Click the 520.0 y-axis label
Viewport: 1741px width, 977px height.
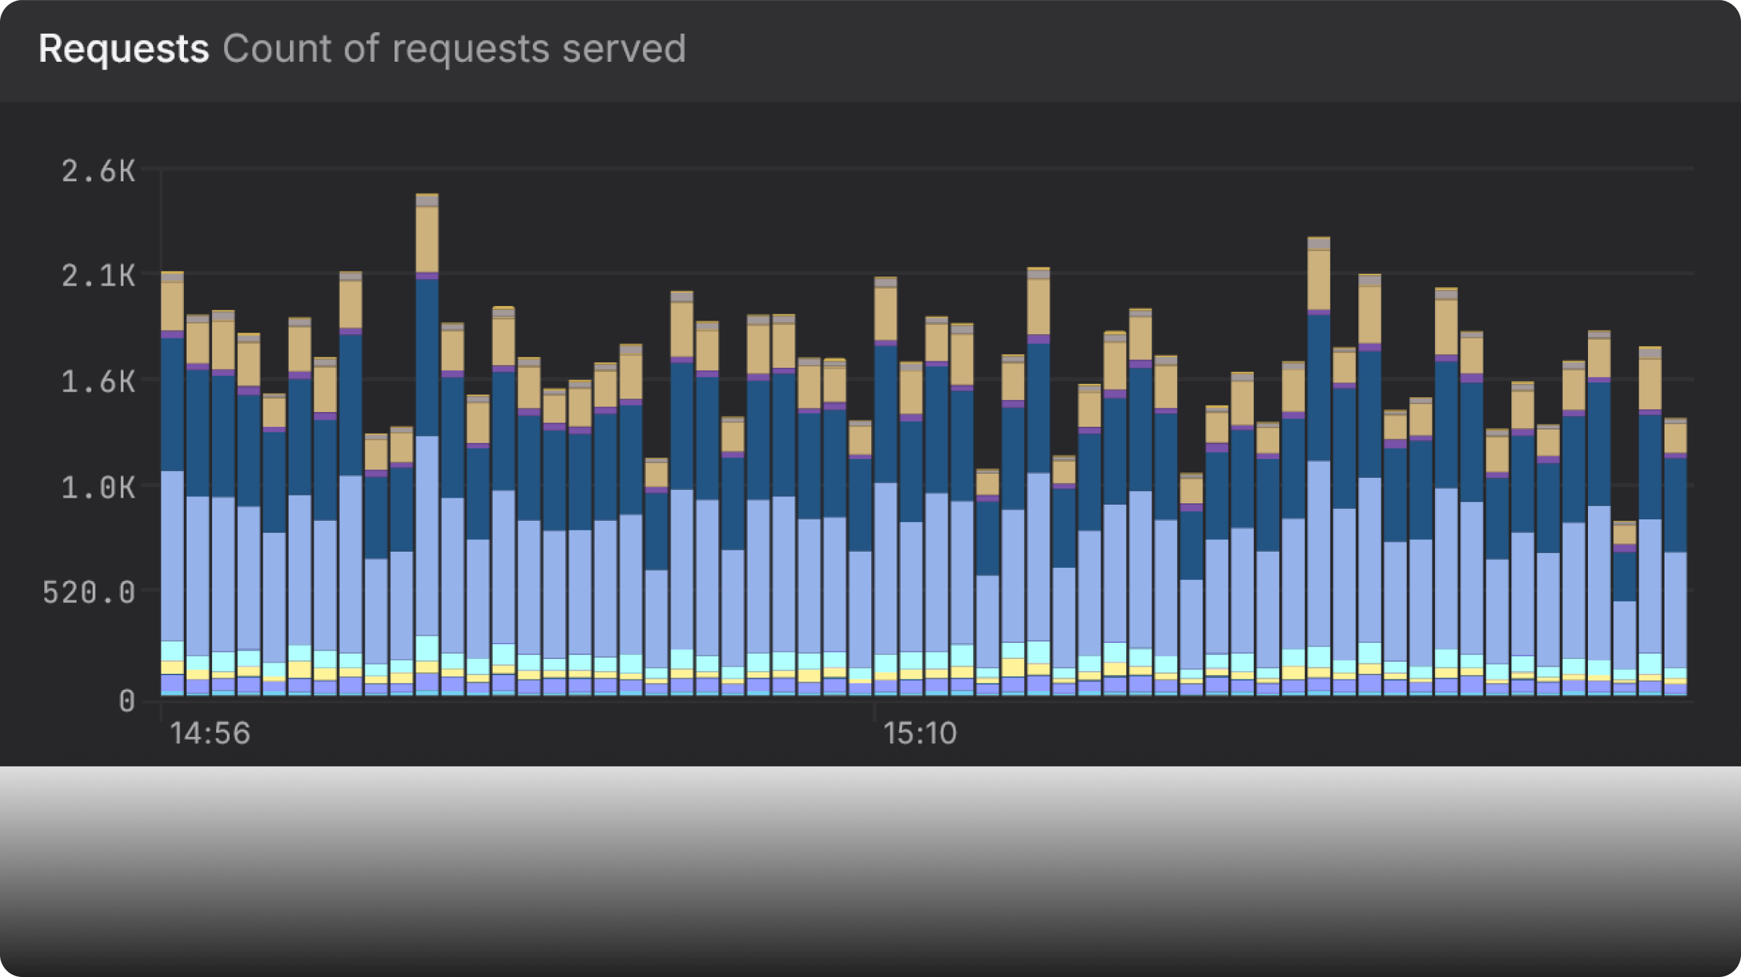coord(89,593)
